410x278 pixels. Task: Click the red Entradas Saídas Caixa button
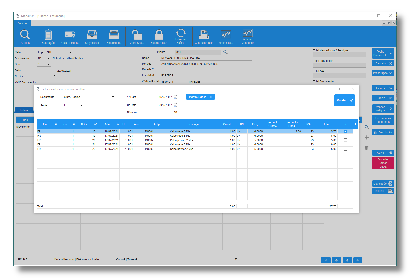383,163
